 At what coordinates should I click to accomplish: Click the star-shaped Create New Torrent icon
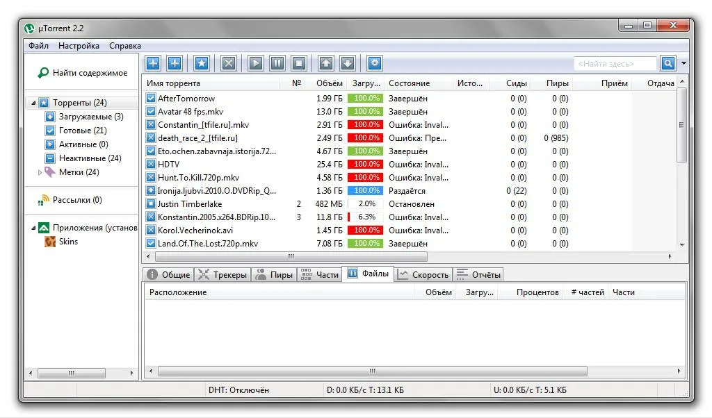201,63
